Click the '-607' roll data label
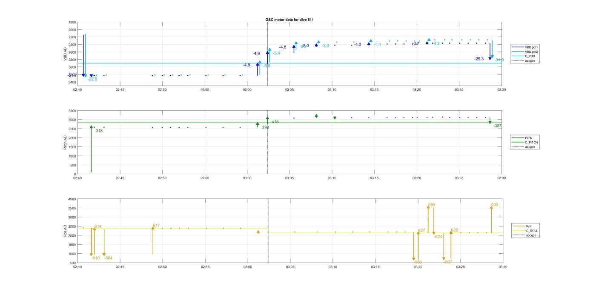This screenshot has height=295, width=596. [x=448, y=262]
